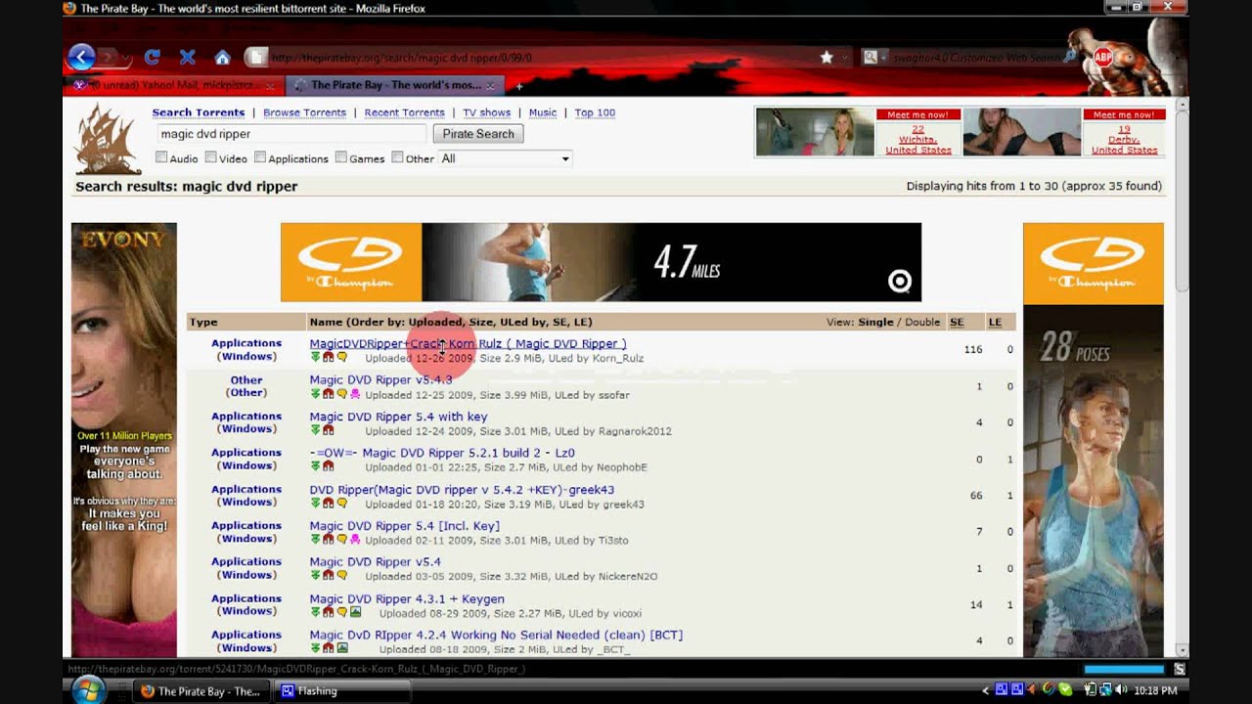1252x704 pixels.
Task: Click Applications category of first result
Action: tap(246, 343)
